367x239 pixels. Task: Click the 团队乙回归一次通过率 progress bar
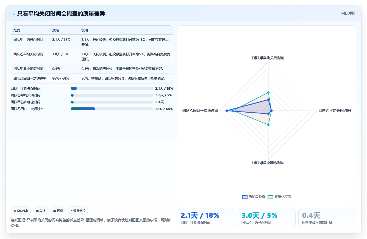(112, 109)
